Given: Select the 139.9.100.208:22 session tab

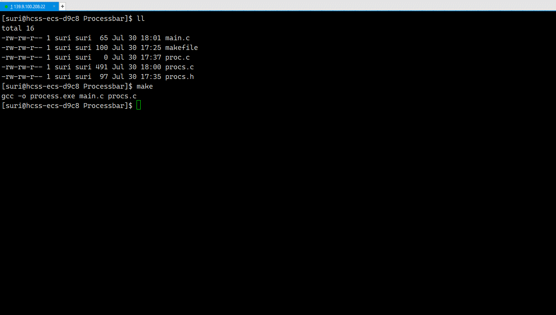Looking at the screenshot, I should coord(29,6).
